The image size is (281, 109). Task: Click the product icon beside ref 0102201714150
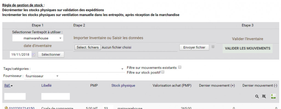coord(6,108)
